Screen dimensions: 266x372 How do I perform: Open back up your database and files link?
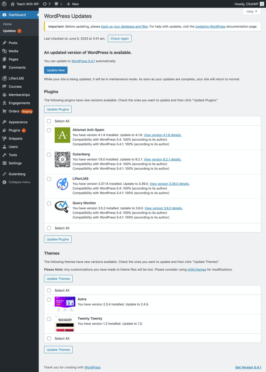pos(124,27)
